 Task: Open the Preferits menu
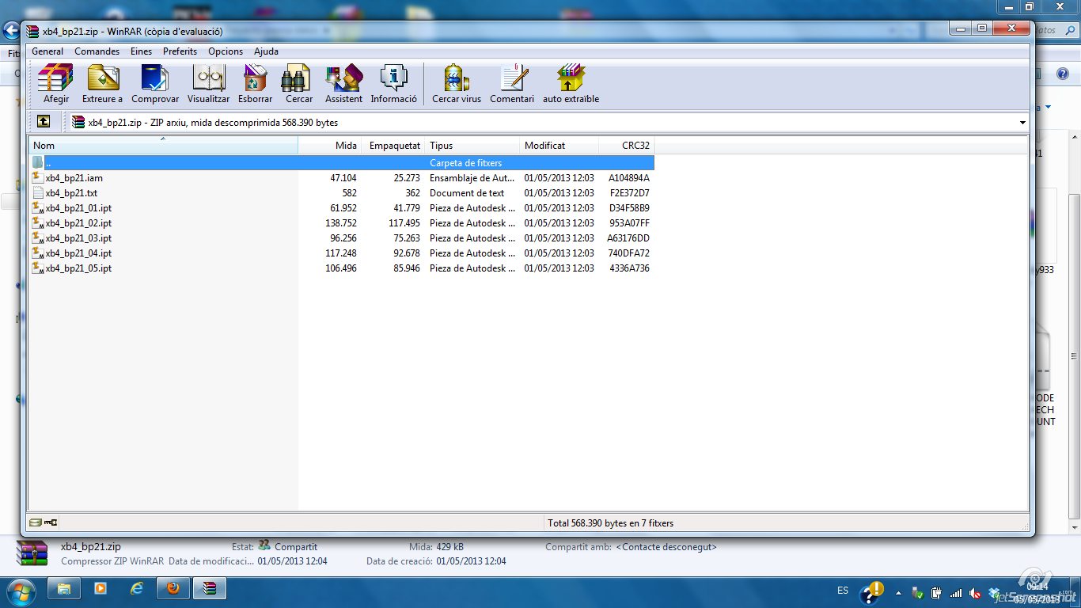pyautogui.click(x=180, y=51)
